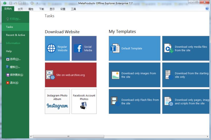Select Download only images from the site
This screenshot has width=211, height=140.
click(135, 75)
